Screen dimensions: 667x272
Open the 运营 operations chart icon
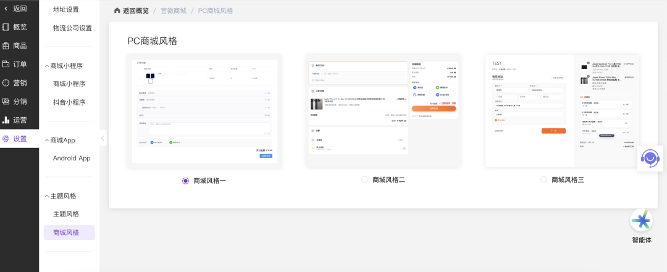click(6, 120)
